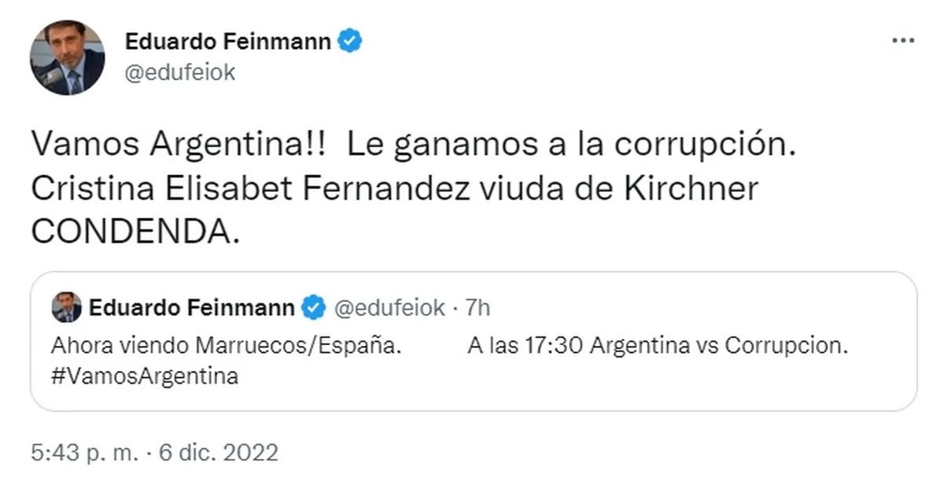
Task: Click 'A las 17:30 Argentina vs Corrupcion.' text
Action: [x=658, y=347]
